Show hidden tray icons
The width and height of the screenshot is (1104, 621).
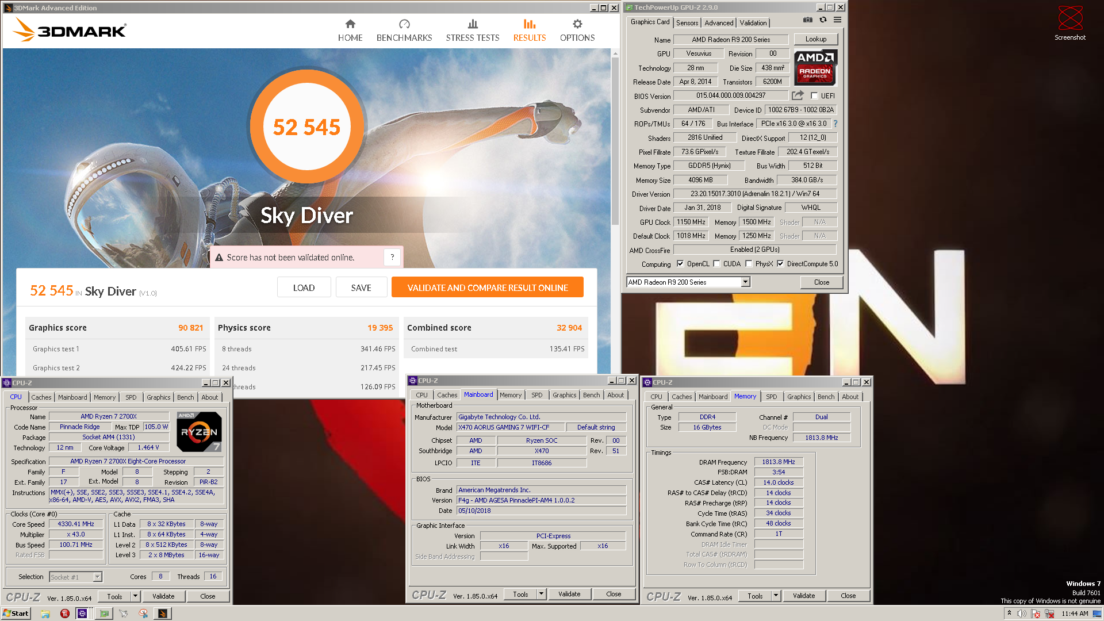[x=1009, y=614]
